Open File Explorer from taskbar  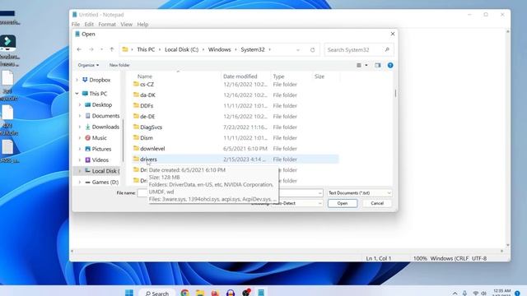coord(200,293)
